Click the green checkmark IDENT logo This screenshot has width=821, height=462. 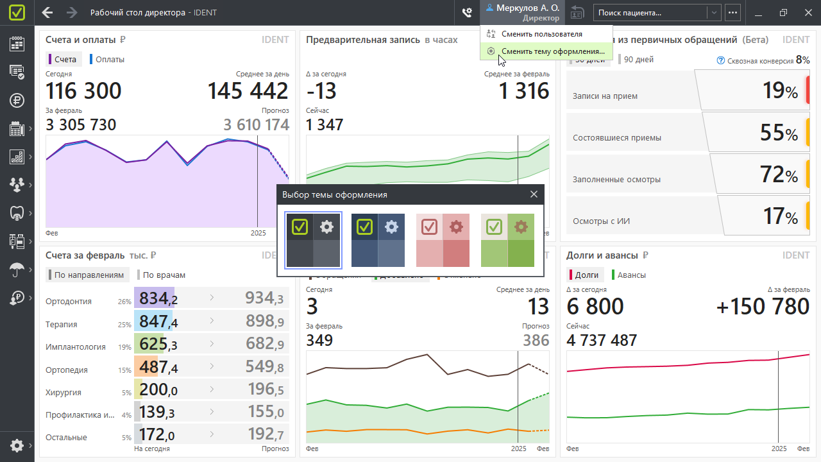pyautogui.click(x=17, y=12)
